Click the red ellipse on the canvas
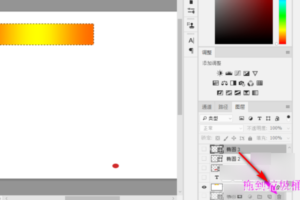Image resolution: width=300 pixels, height=200 pixels. pyautogui.click(x=115, y=165)
